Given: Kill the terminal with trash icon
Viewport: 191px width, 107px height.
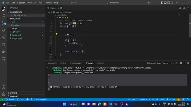Looking at the screenshot, I should pyautogui.click(x=181, y=63).
